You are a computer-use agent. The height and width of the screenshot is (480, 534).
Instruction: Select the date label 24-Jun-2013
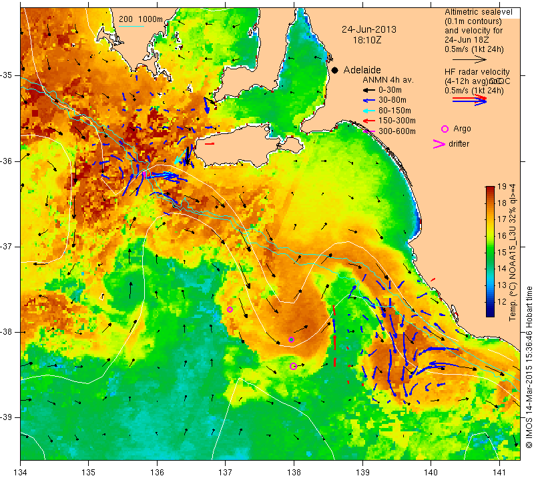click(369, 29)
